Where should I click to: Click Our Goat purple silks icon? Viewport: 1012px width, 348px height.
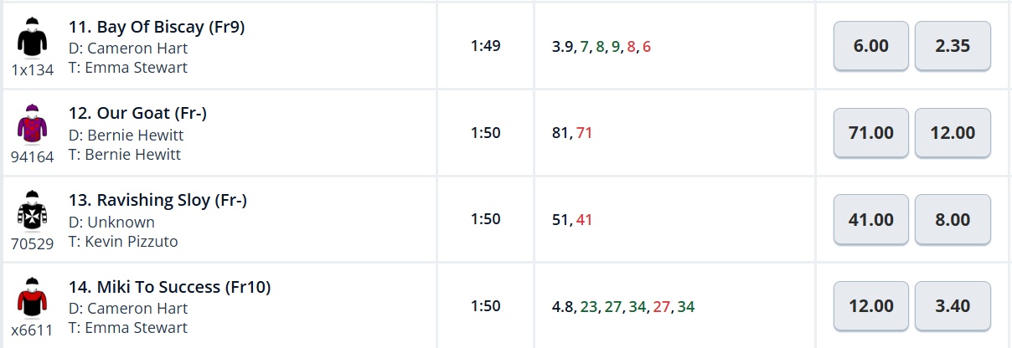coord(32,125)
